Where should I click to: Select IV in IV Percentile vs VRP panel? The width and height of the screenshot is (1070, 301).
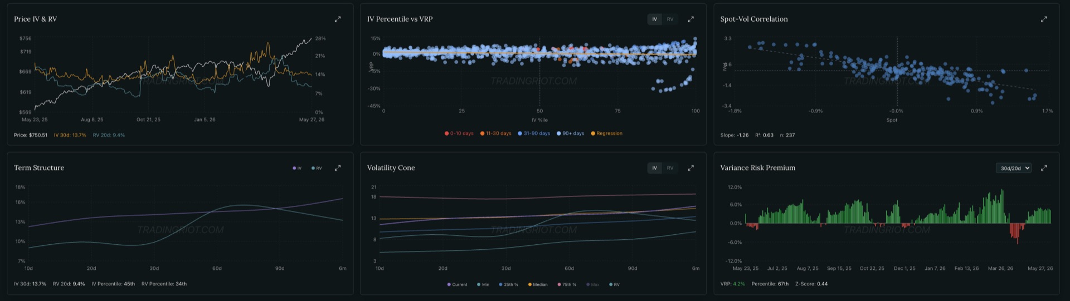tap(654, 19)
